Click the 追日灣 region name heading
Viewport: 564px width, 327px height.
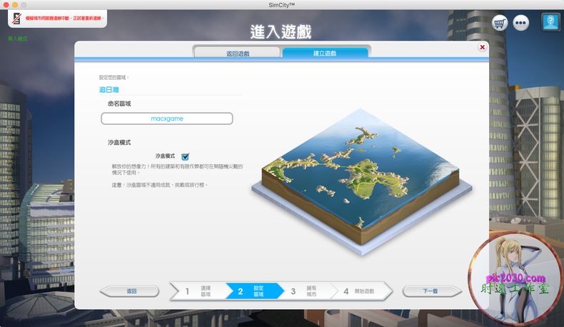pyautogui.click(x=109, y=89)
